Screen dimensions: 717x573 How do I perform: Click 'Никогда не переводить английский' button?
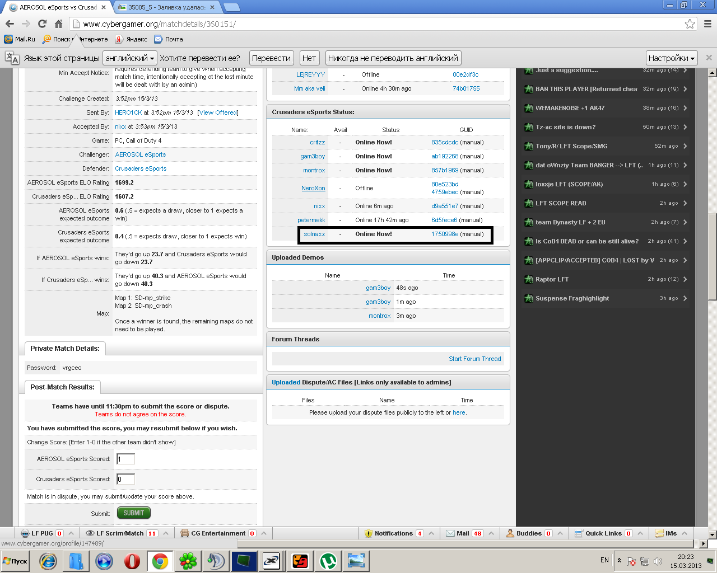click(393, 58)
